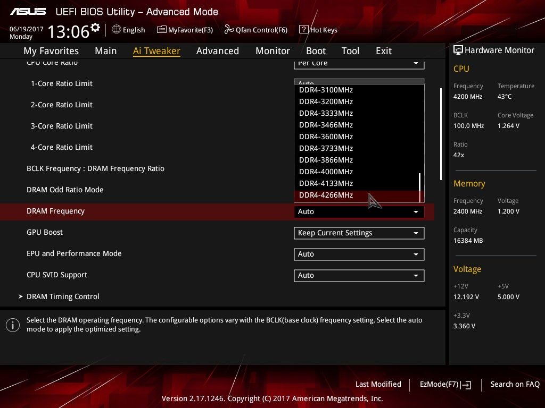
Task: Pick DDR4-4133MHz frequency
Action: [x=357, y=183]
